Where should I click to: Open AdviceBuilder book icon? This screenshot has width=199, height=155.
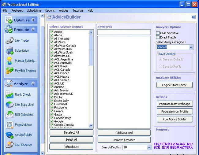(x=9, y=135)
